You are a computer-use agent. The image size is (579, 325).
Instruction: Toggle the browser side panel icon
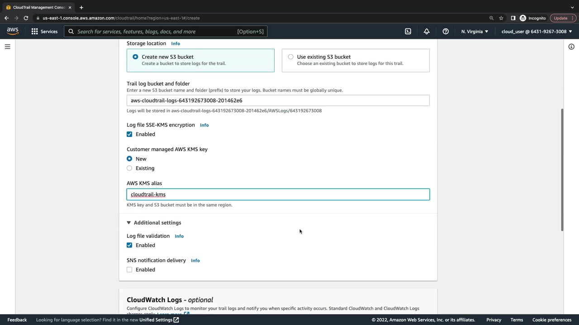point(513,18)
